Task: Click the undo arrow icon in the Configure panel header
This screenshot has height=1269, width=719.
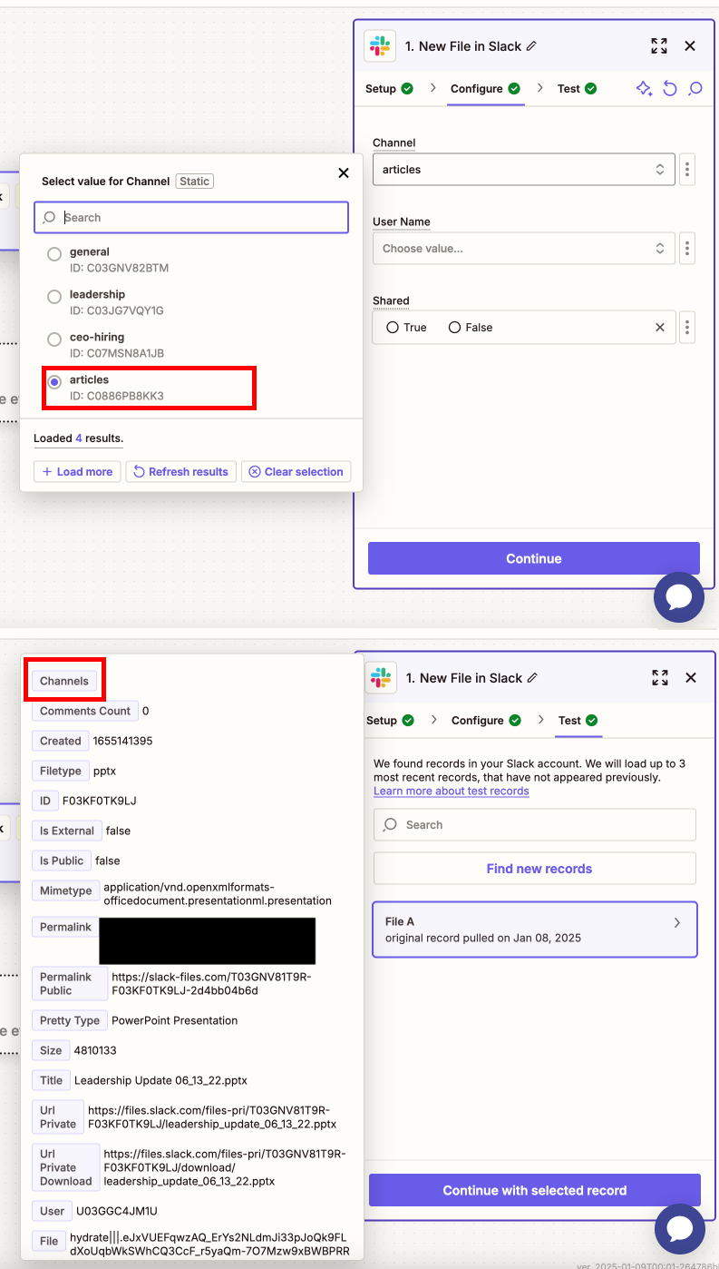Action: pos(670,88)
